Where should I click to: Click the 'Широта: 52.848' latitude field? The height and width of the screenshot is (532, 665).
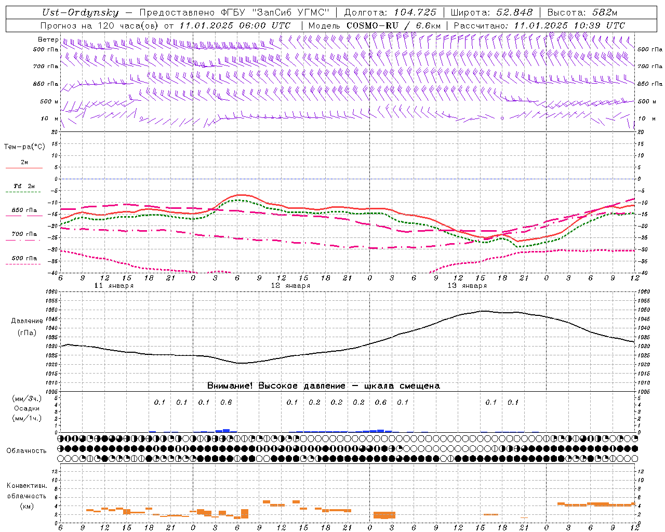click(x=491, y=12)
